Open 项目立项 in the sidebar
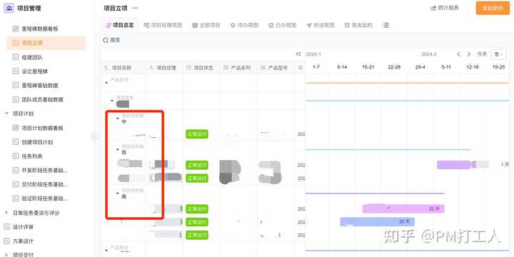This screenshot has width=514, height=257. [x=46, y=43]
